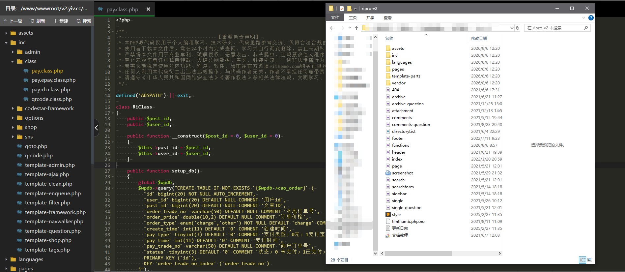This screenshot has height=272, width=625.
Task: Click Explorer up-directory arrow
Action: pyautogui.click(x=356, y=28)
